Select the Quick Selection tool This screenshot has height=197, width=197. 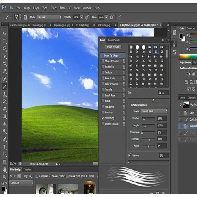pos(4,56)
